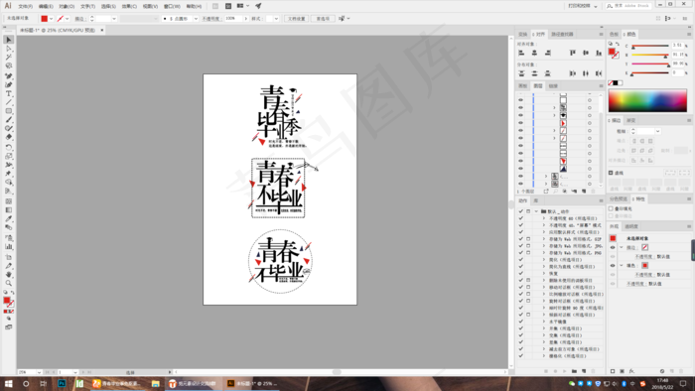695x391 pixels.
Task: Click the play action button
Action: click(564, 371)
